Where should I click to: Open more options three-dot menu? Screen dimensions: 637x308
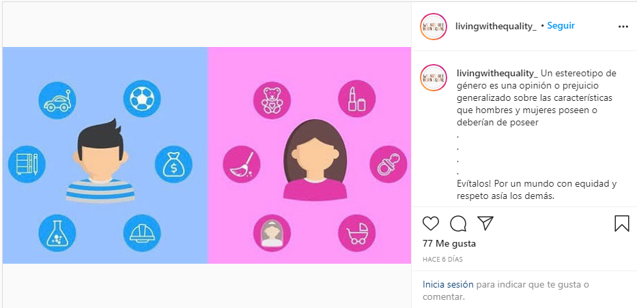(x=623, y=27)
